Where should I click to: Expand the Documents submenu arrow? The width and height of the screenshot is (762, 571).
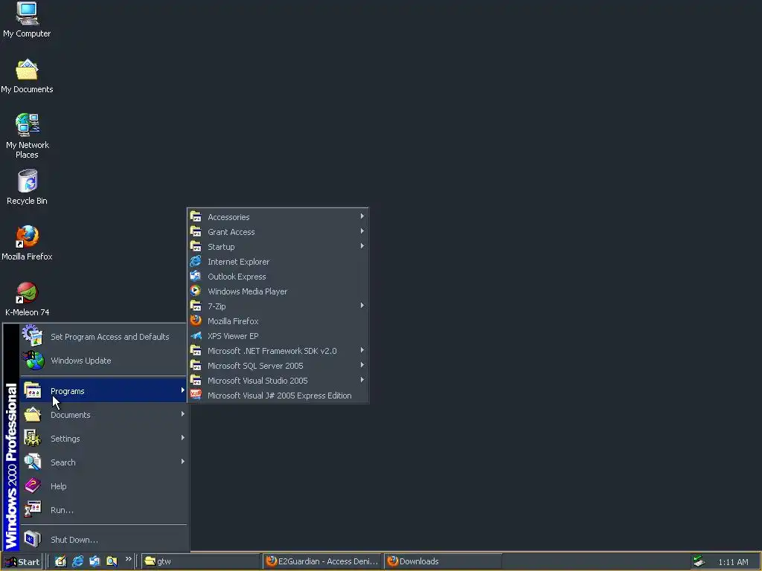click(x=183, y=413)
